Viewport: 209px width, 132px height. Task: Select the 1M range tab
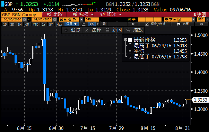(x=20, y=24)
